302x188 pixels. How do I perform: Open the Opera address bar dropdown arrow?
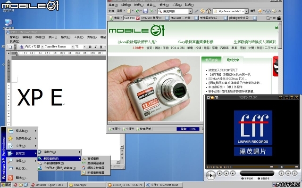246,11
